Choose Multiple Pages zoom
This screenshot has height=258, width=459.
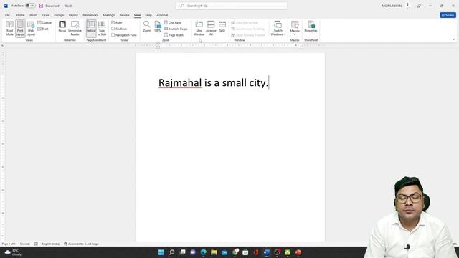coord(176,29)
